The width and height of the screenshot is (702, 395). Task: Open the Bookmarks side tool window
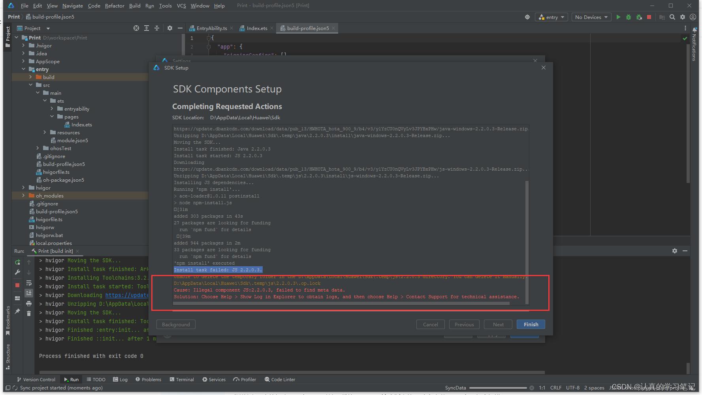(8, 320)
